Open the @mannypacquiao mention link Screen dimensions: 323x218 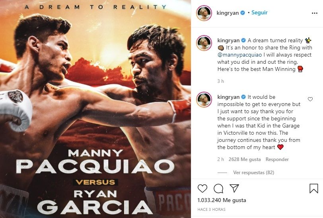[239, 55]
